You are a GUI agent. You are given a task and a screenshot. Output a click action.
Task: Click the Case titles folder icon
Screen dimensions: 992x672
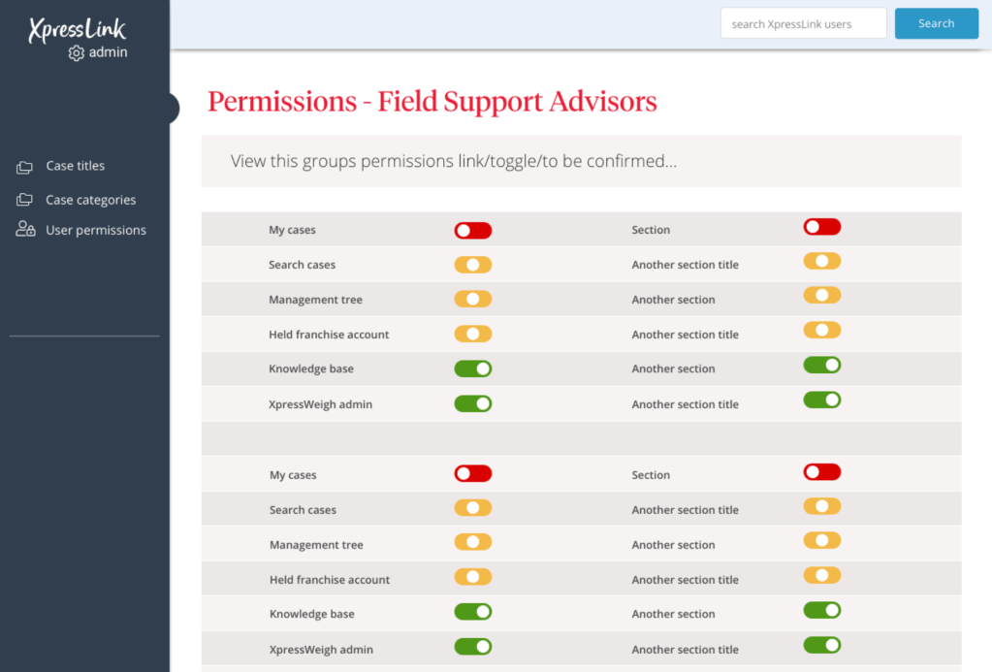coord(24,167)
